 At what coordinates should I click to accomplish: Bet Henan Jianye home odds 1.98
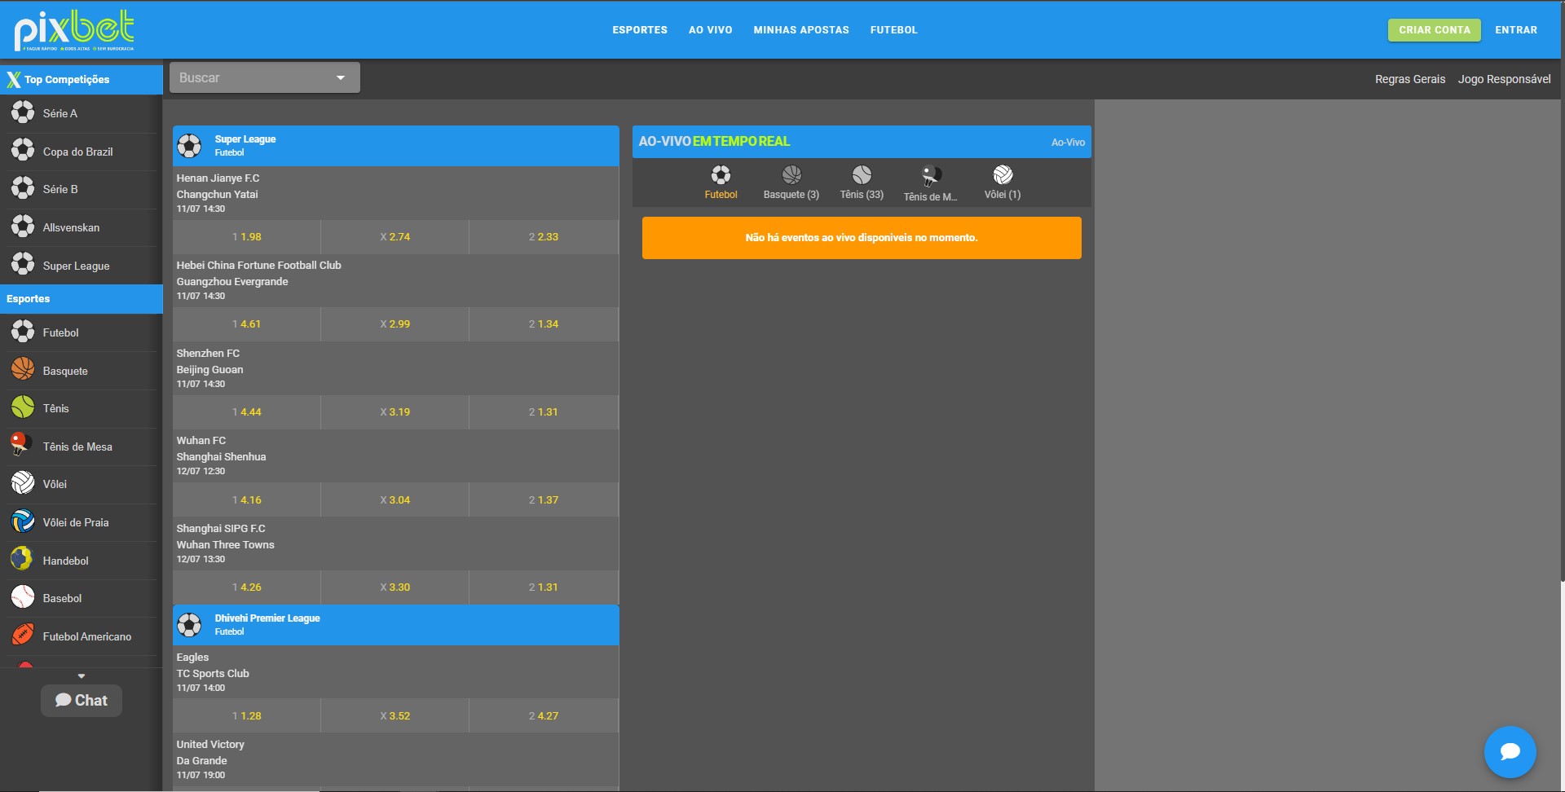[246, 237]
